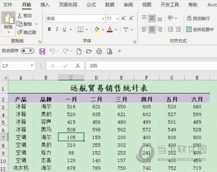Viewport: 217px width, 172px height.
Task: Open font settings dialog launcher
Action: tap(134, 42)
